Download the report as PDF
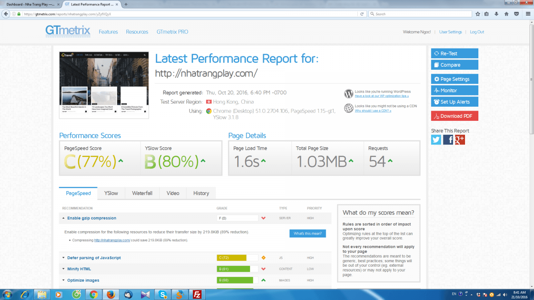The image size is (534, 300). (x=454, y=116)
